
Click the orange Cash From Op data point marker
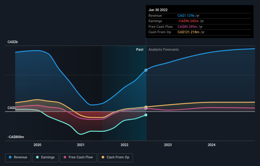click(x=146, y=107)
